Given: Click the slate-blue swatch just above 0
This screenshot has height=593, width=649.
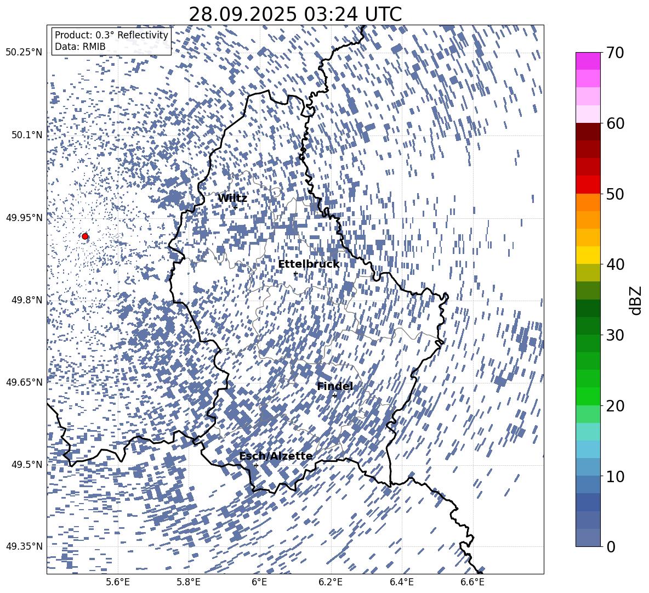Looking at the screenshot, I should (x=588, y=538).
